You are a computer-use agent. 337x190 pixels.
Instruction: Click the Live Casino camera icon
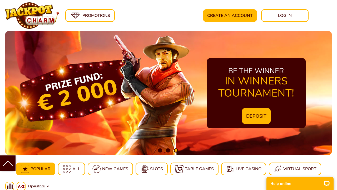[230, 169]
